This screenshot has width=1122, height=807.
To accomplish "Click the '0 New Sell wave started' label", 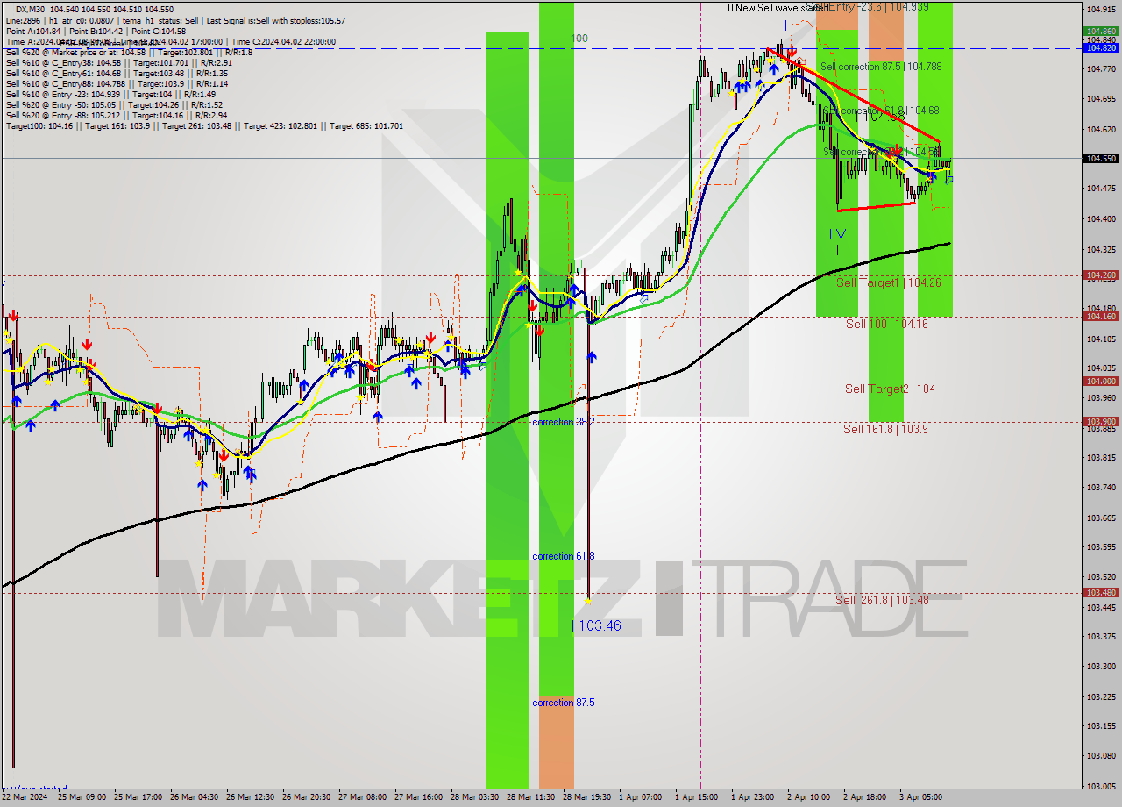I will 777,8.
